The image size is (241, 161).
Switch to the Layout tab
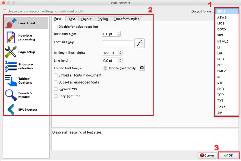(x=86, y=19)
